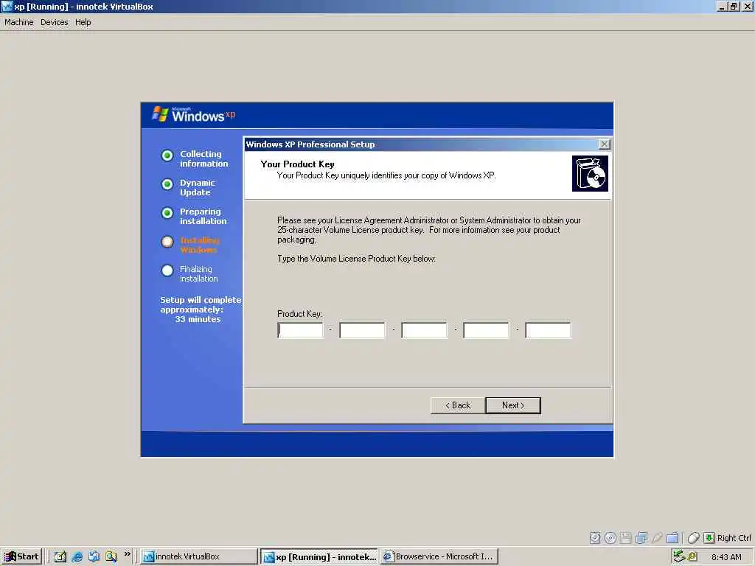Switch to innotek VirtualBox taskbar window
Screen dimensions: 755x566
tap(199, 556)
